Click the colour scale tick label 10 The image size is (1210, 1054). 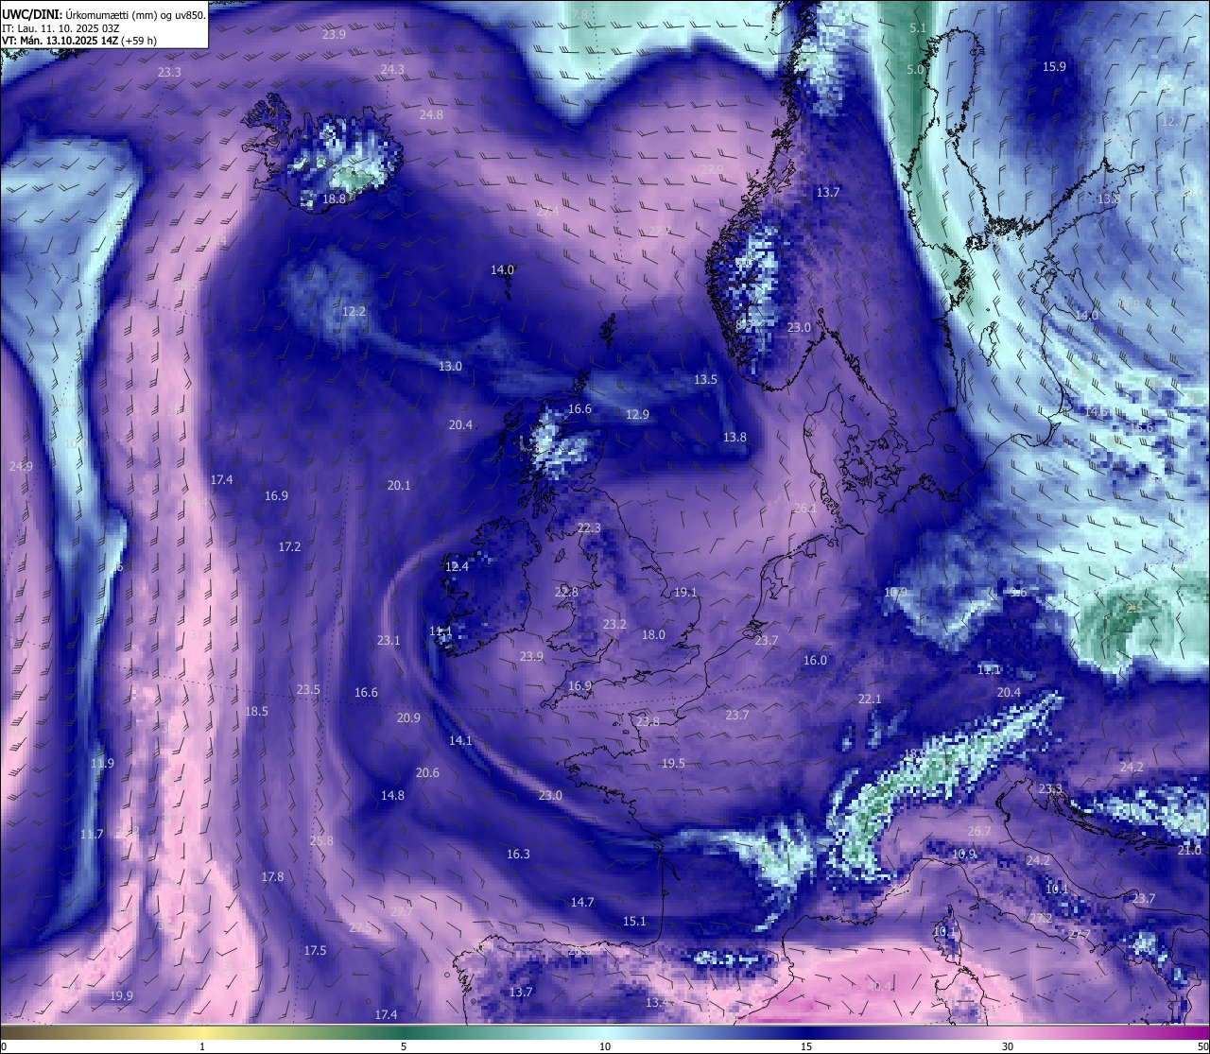(x=605, y=1046)
